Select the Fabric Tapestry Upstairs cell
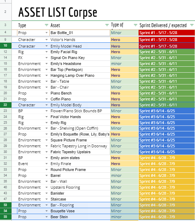The width and height of the screenshot is (195, 221). tap(80, 152)
